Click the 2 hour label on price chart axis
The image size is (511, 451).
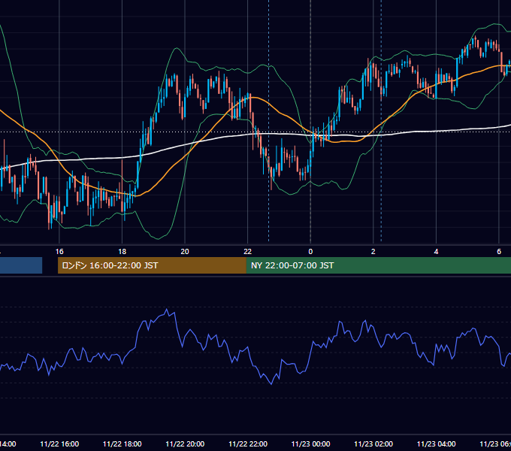pos(373,251)
